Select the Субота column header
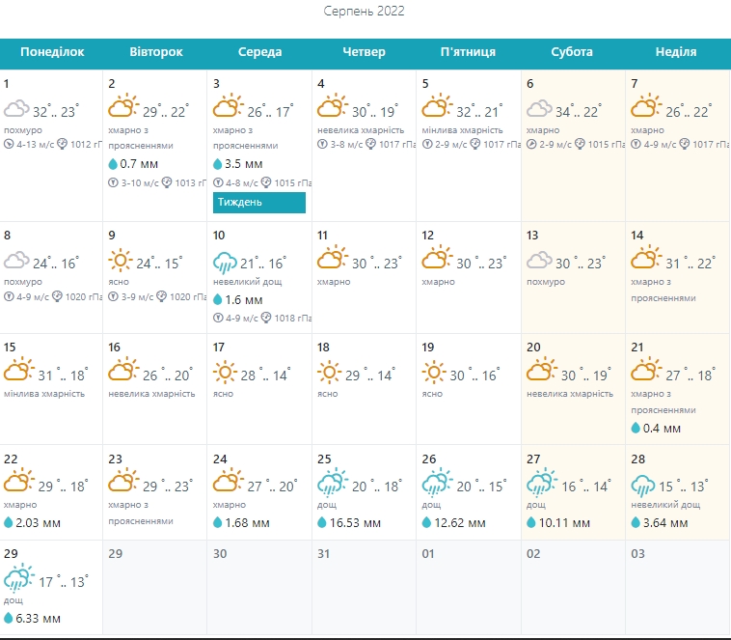 point(572,52)
